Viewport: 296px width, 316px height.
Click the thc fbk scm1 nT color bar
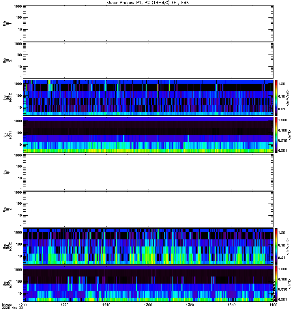tap(276, 284)
